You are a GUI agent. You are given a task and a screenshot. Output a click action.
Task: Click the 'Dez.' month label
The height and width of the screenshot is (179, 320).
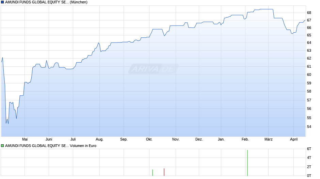(x=199, y=139)
